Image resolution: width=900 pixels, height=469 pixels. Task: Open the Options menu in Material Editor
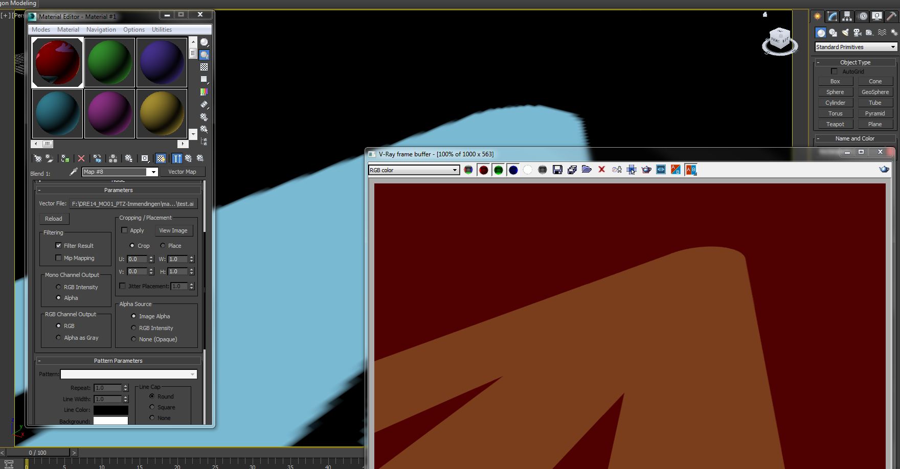[134, 30]
